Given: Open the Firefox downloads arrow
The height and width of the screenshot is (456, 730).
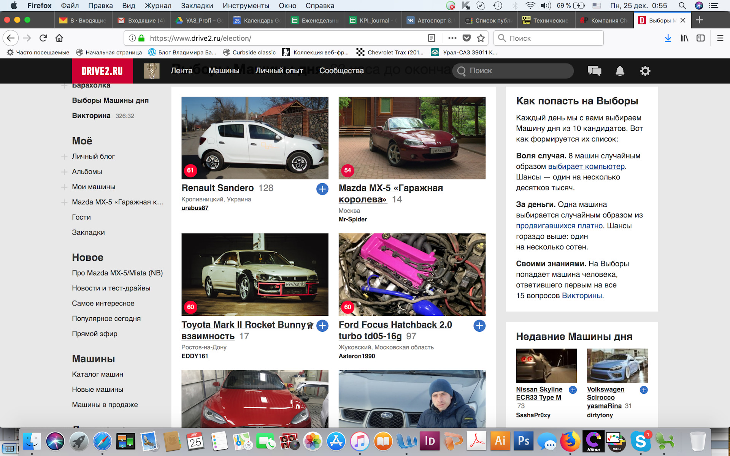Looking at the screenshot, I should point(668,38).
